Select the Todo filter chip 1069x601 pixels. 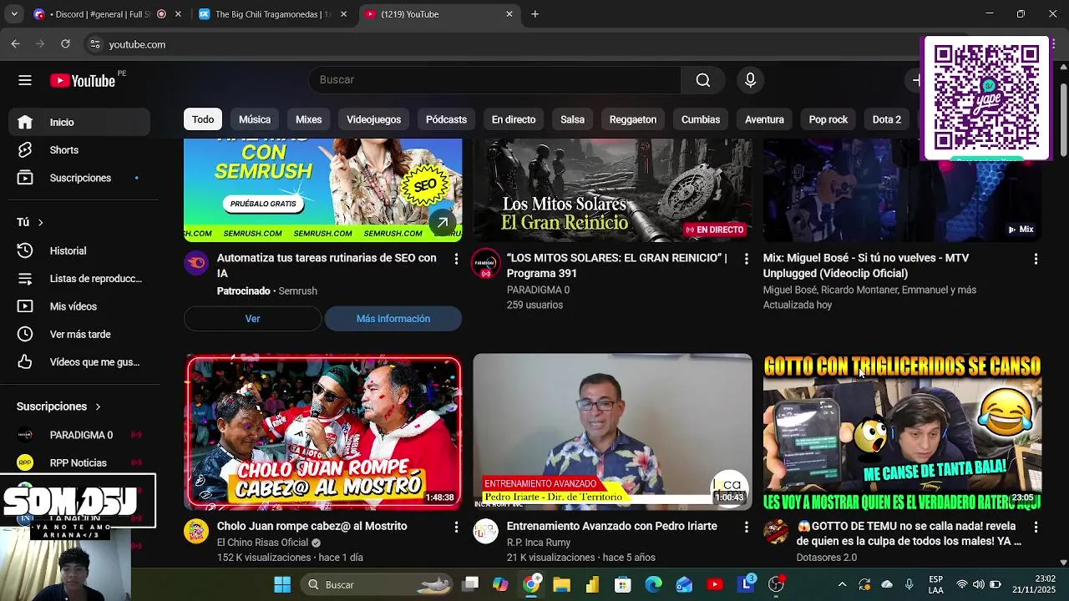click(x=203, y=119)
